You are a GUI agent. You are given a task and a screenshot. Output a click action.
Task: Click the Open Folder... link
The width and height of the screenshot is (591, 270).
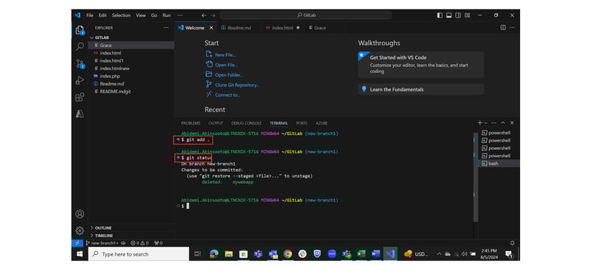coord(229,75)
